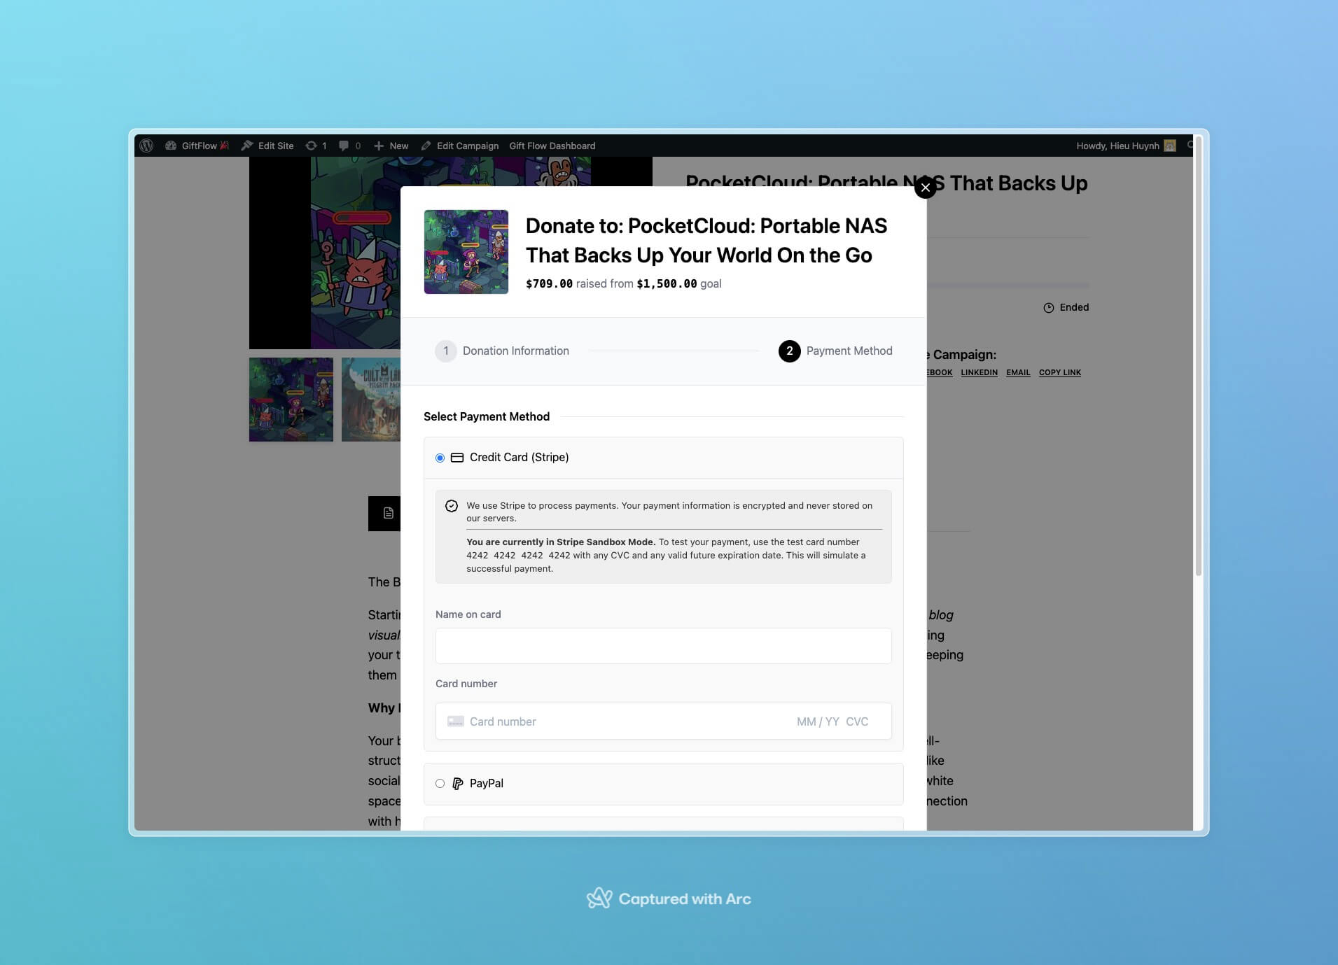Click the Stripe Sandbox Mode notice text
This screenshot has width=1338, height=965.
click(x=666, y=555)
